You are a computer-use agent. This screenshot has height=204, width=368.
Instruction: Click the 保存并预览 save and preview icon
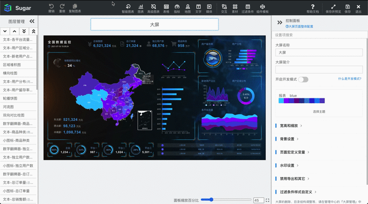pos(334,7)
